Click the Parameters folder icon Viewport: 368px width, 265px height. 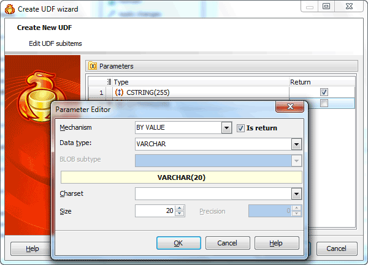[x=93, y=66]
